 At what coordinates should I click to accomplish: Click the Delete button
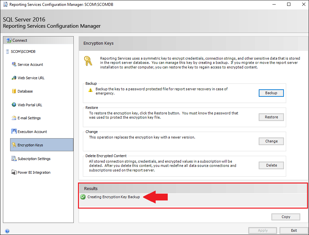[271, 166]
